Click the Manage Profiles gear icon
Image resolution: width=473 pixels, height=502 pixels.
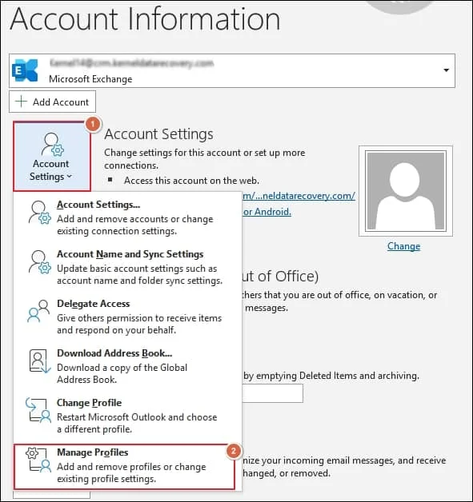click(x=38, y=460)
